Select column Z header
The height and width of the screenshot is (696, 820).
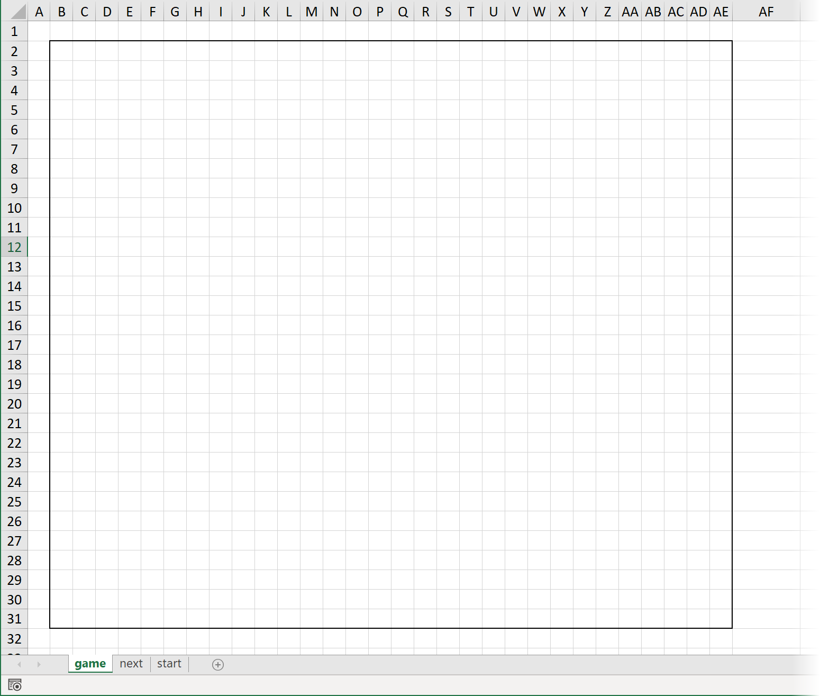[608, 12]
